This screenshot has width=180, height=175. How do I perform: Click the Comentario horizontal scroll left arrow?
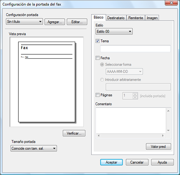99,136
